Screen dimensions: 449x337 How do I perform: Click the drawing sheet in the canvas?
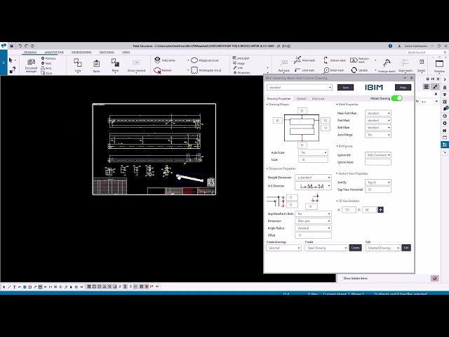154,149
